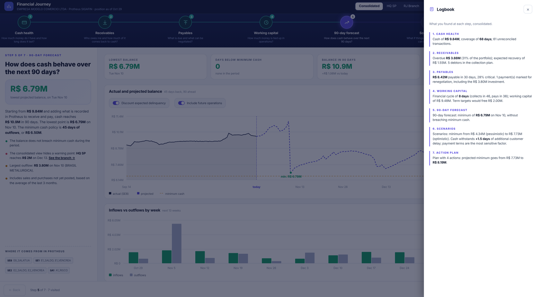
Task: Switch to the Consolidated view tab
Action: coord(369,6)
